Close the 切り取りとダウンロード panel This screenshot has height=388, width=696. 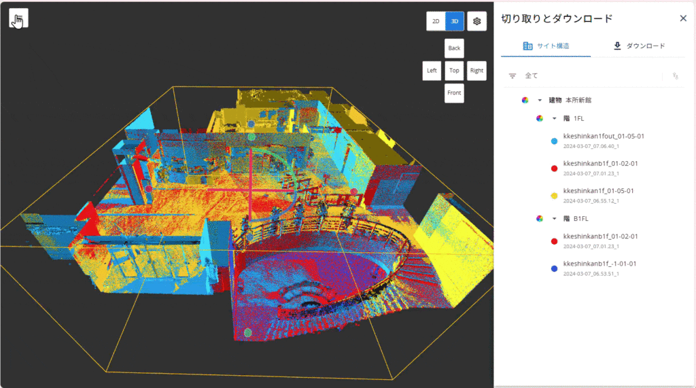click(683, 18)
